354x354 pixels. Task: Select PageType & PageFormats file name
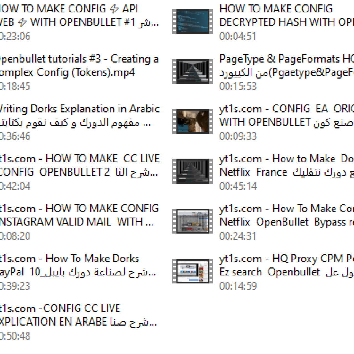point(287,66)
